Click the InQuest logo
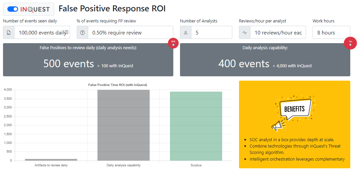The height and width of the screenshot is (175, 361). click(35, 9)
